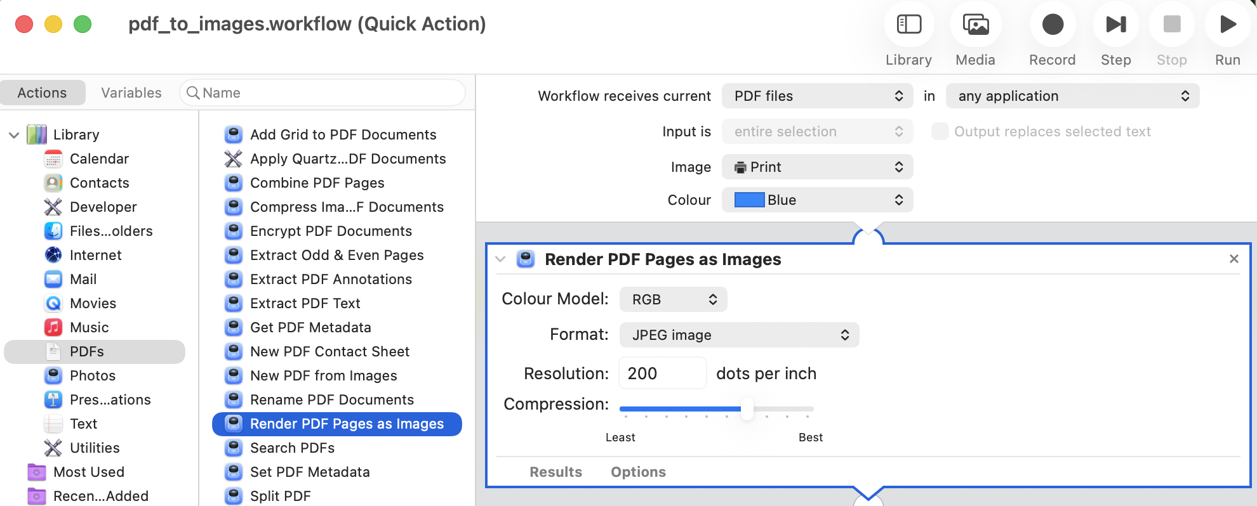
Task: Open the Colour Model RGB dropdown
Action: (673, 299)
